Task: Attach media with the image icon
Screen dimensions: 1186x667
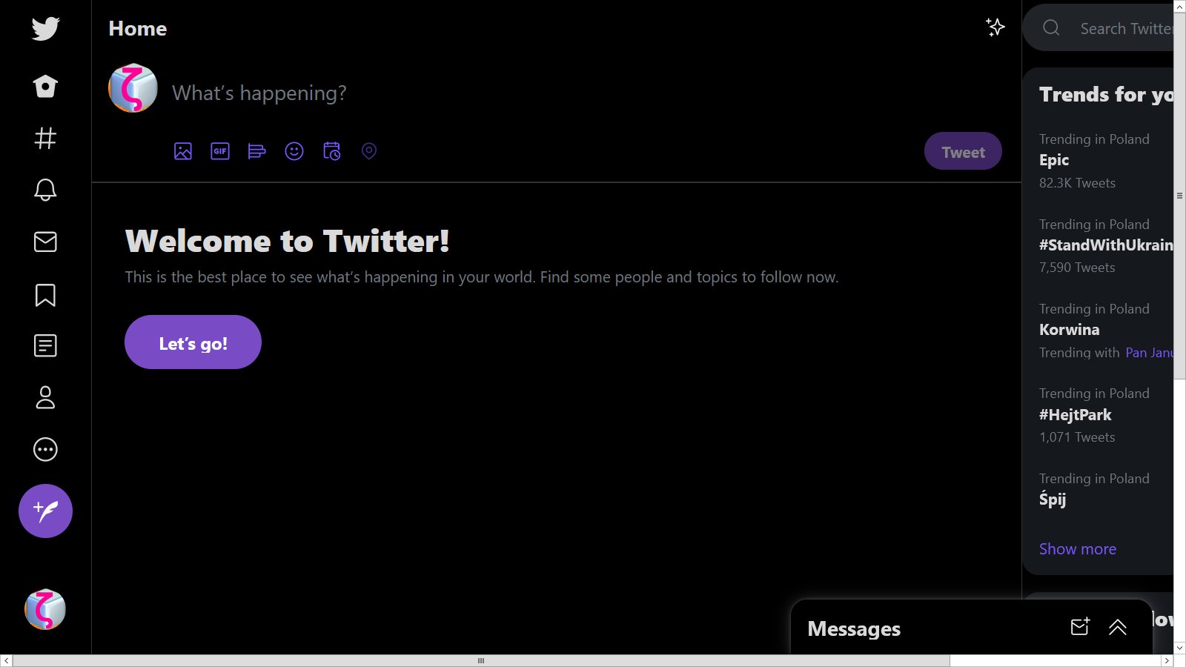Action: [183, 151]
